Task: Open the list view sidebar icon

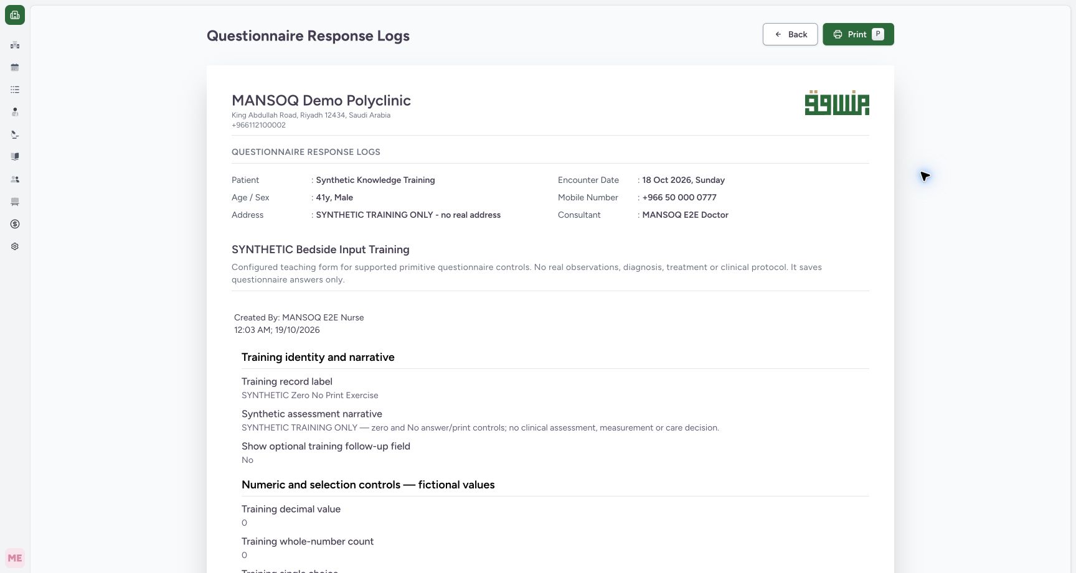Action: tap(15, 90)
